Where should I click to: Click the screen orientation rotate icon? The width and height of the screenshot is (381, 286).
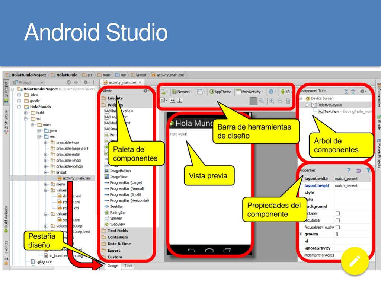[x=201, y=92]
